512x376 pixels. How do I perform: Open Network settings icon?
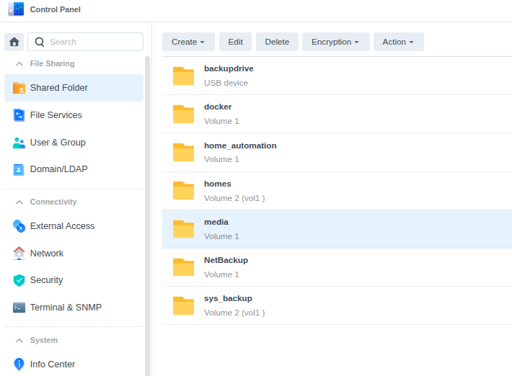click(x=19, y=254)
